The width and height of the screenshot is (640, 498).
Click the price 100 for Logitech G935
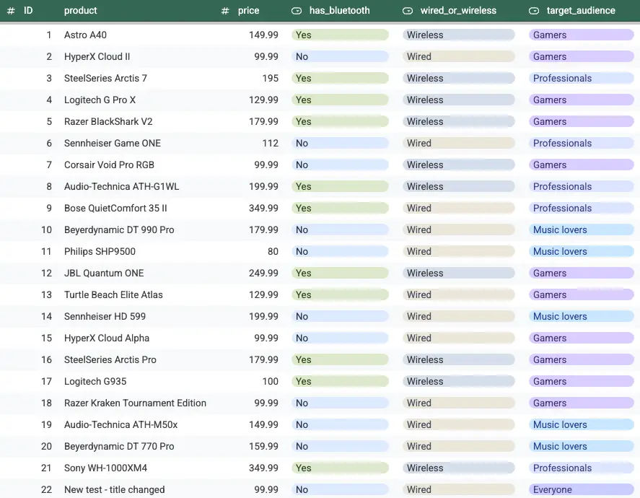tap(270, 381)
